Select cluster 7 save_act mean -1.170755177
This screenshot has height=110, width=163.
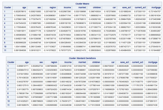point(125,35)
